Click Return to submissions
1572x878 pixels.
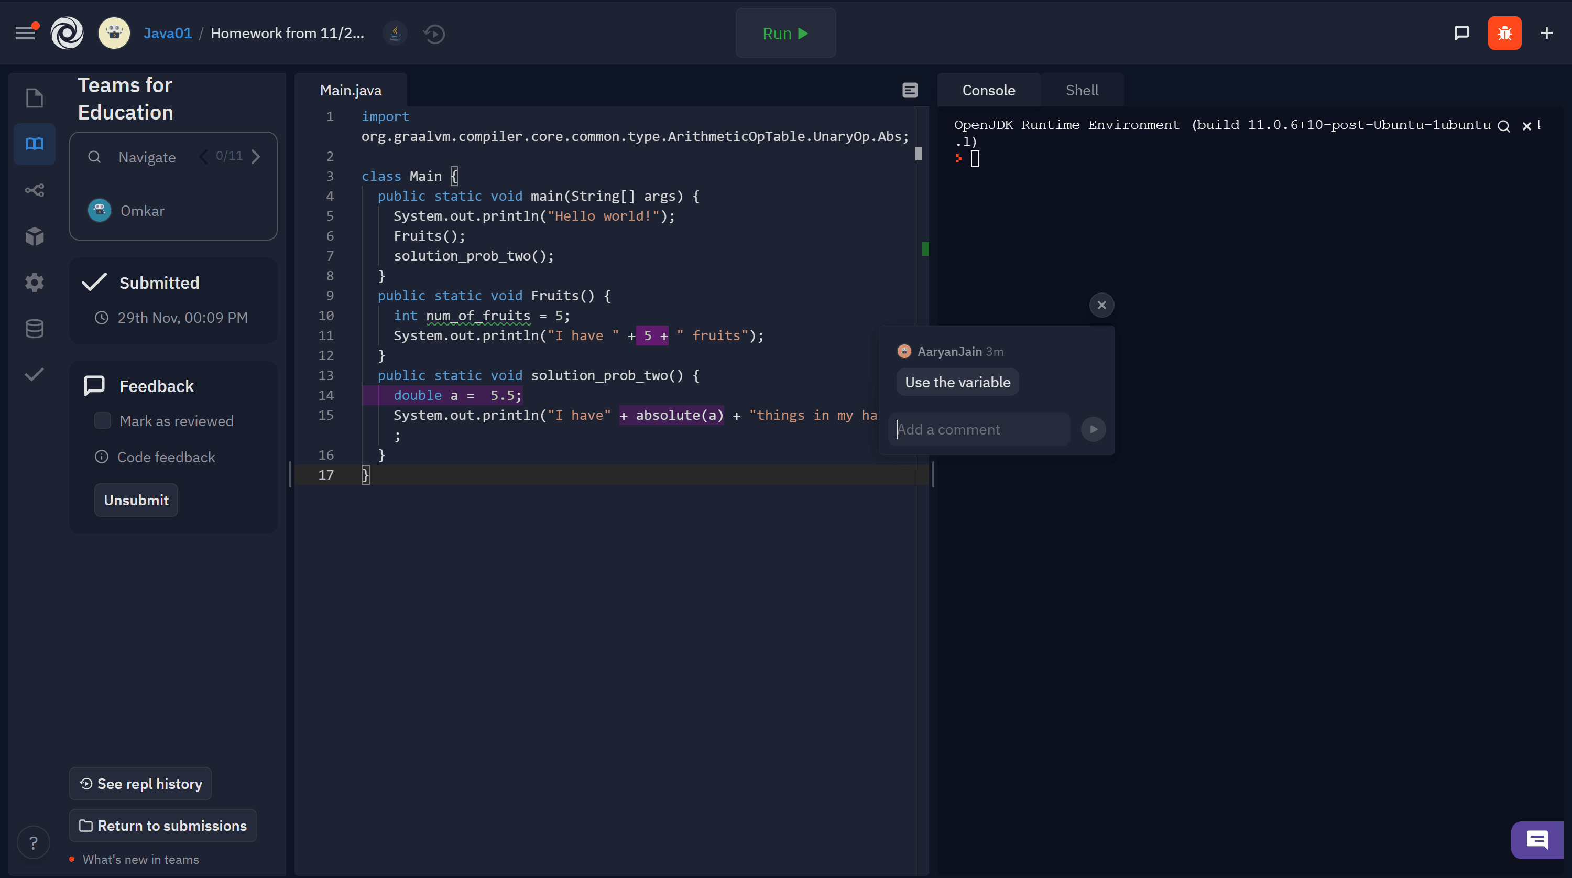pyautogui.click(x=163, y=826)
